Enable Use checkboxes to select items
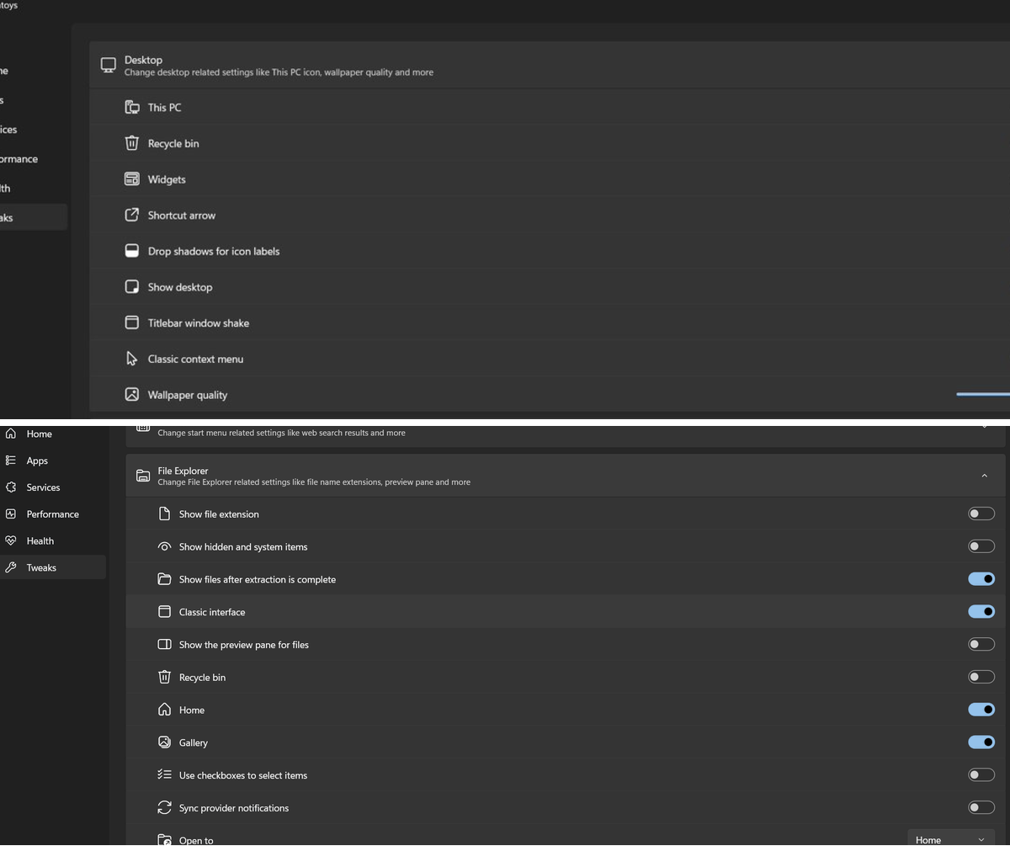1010x846 pixels. tap(981, 775)
